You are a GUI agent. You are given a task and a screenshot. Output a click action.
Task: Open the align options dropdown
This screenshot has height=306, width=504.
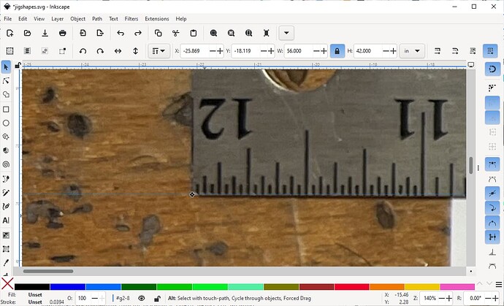coord(159,51)
